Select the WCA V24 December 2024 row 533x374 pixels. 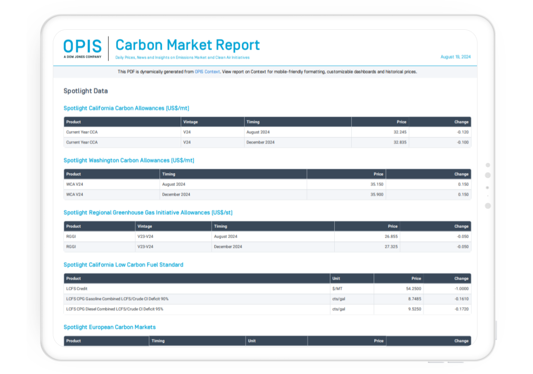pyautogui.click(x=266, y=195)
